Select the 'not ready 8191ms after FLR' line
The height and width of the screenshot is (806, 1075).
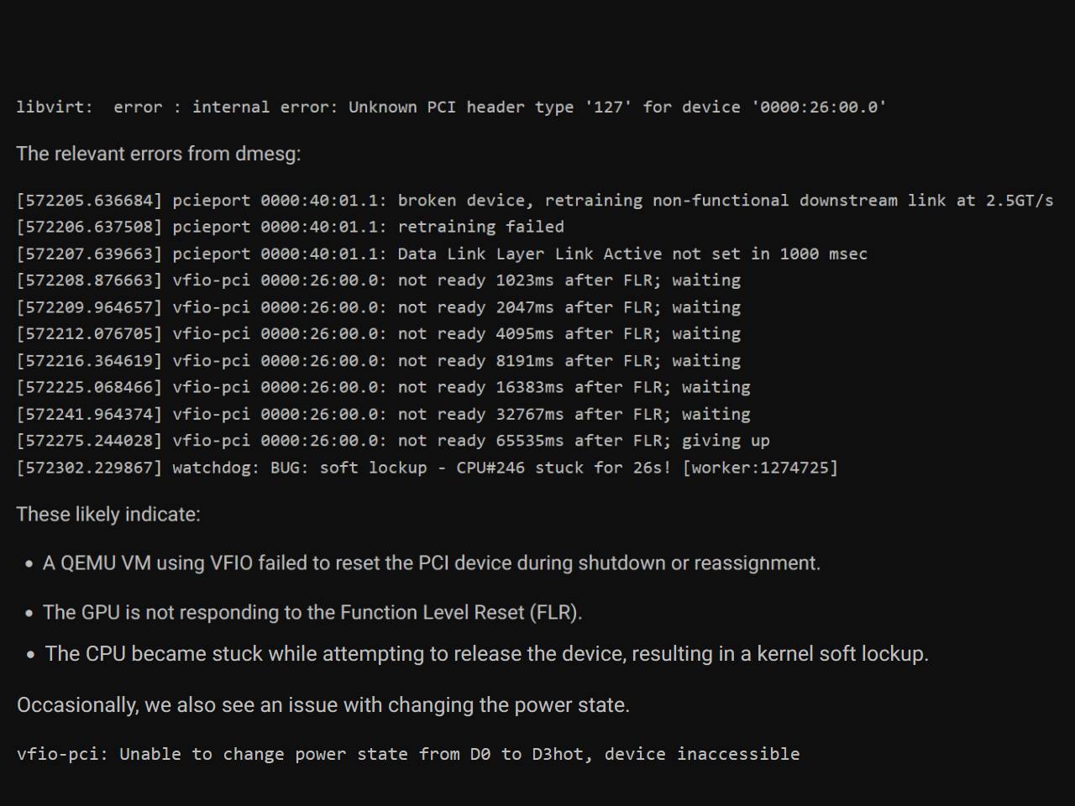pyautogui.click(x=378, y=361)
